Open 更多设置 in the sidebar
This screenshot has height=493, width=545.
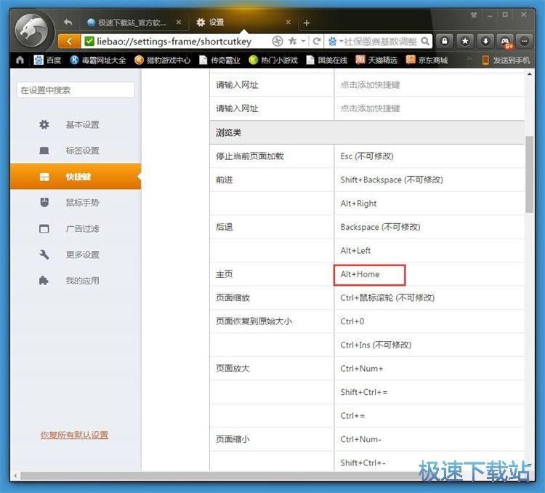(76, 254)
